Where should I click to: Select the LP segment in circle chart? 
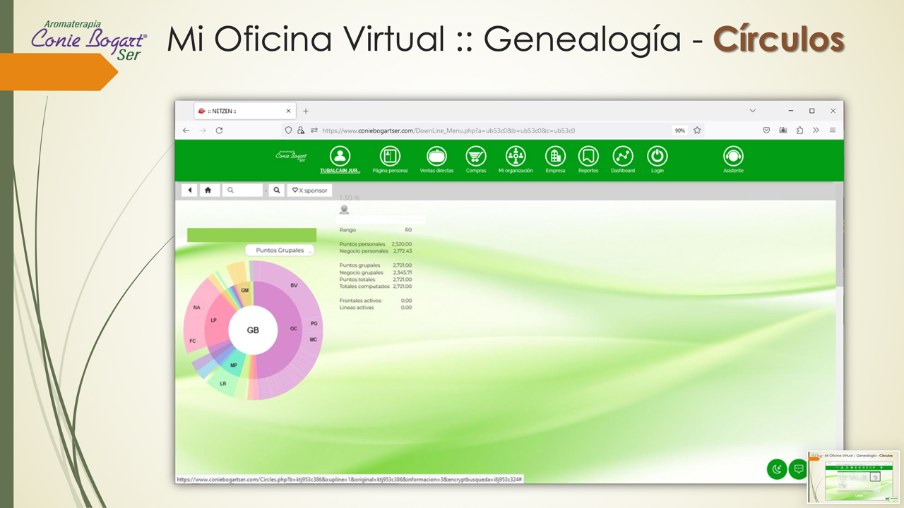point(213,320)
